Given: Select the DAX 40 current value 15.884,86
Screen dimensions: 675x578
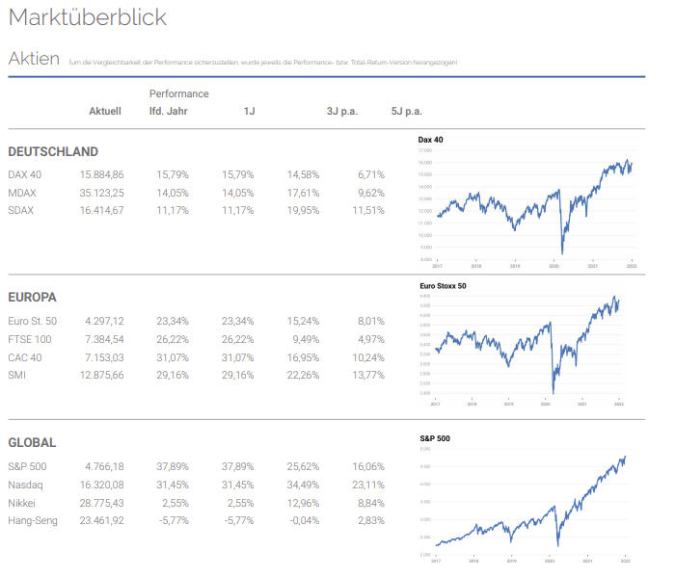Looking at the screenshot, I should pyautogui.click(x=102, y=174).
